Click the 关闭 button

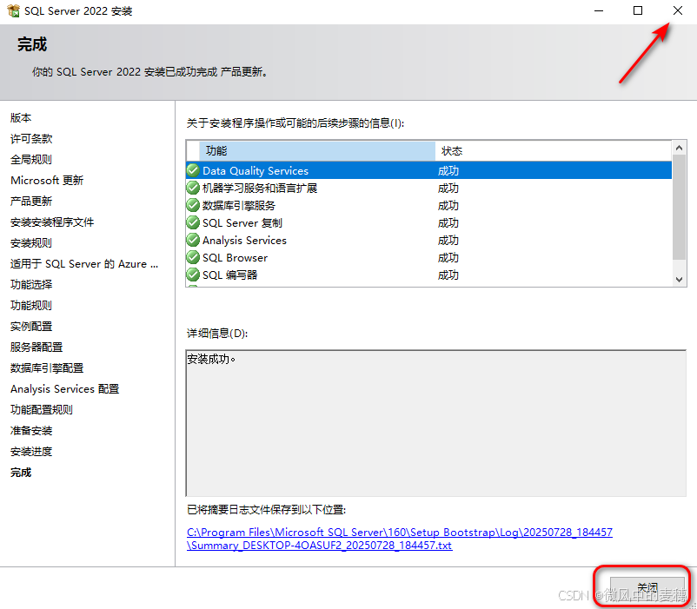pos(647,588)
